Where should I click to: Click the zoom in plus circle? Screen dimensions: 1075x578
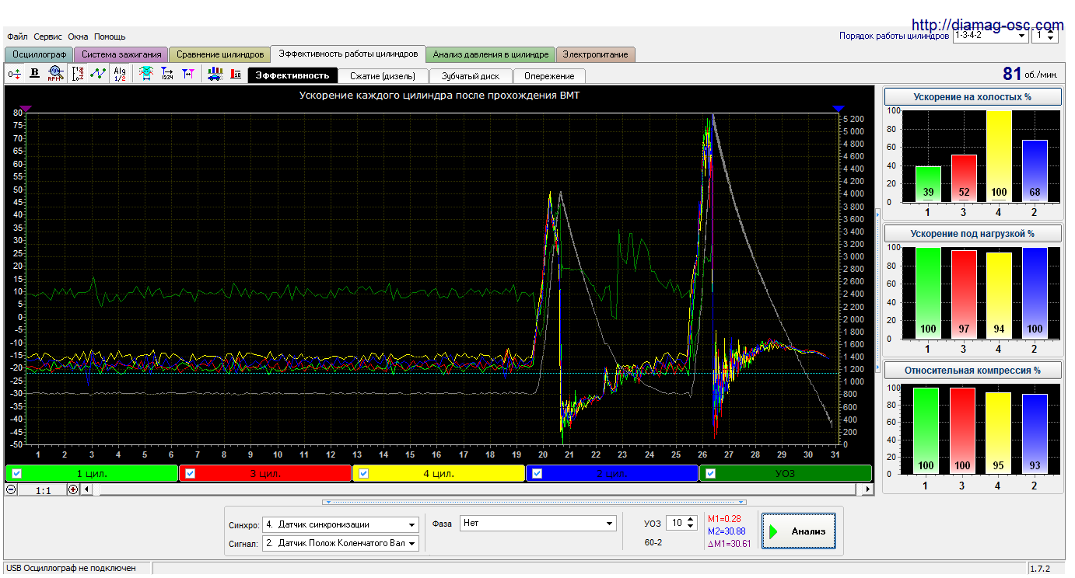point(73,489)
